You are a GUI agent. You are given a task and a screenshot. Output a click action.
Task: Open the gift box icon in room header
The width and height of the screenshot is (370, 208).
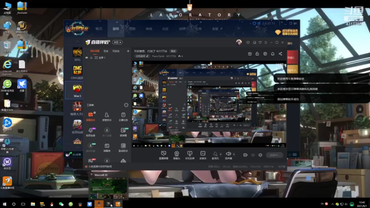[250, 54]
